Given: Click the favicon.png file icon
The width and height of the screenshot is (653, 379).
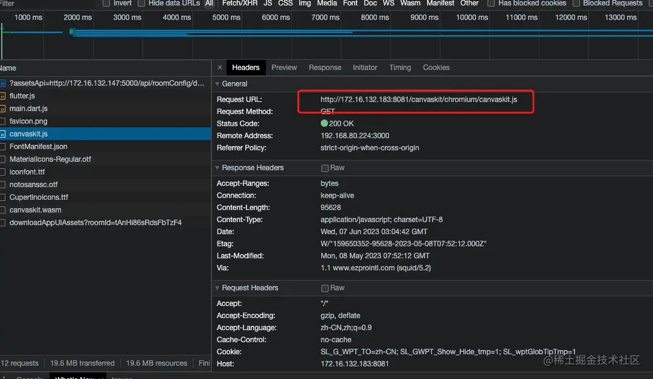Looking at the screenshot, I should pos(2,121).
